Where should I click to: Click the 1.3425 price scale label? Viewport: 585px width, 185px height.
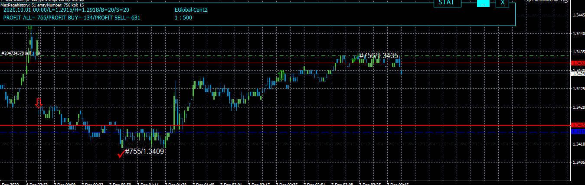578,89
